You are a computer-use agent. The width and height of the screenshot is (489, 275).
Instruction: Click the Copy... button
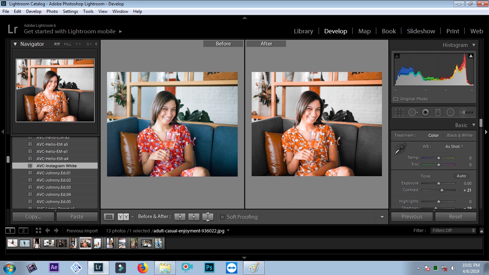click(33, 217)
